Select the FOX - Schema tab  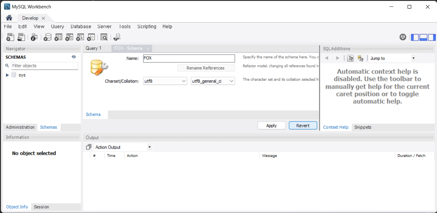click(128, 48)
